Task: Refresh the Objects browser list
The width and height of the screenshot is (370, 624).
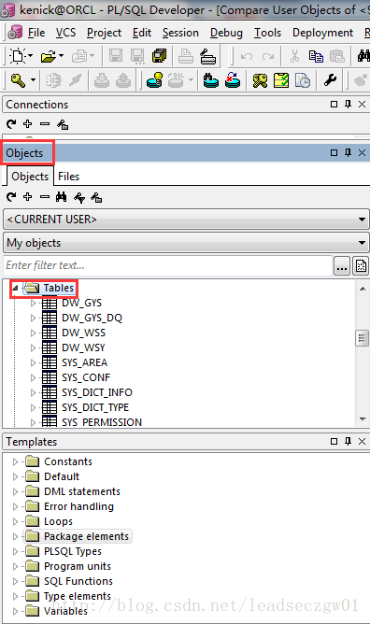Action: point(11,197)
